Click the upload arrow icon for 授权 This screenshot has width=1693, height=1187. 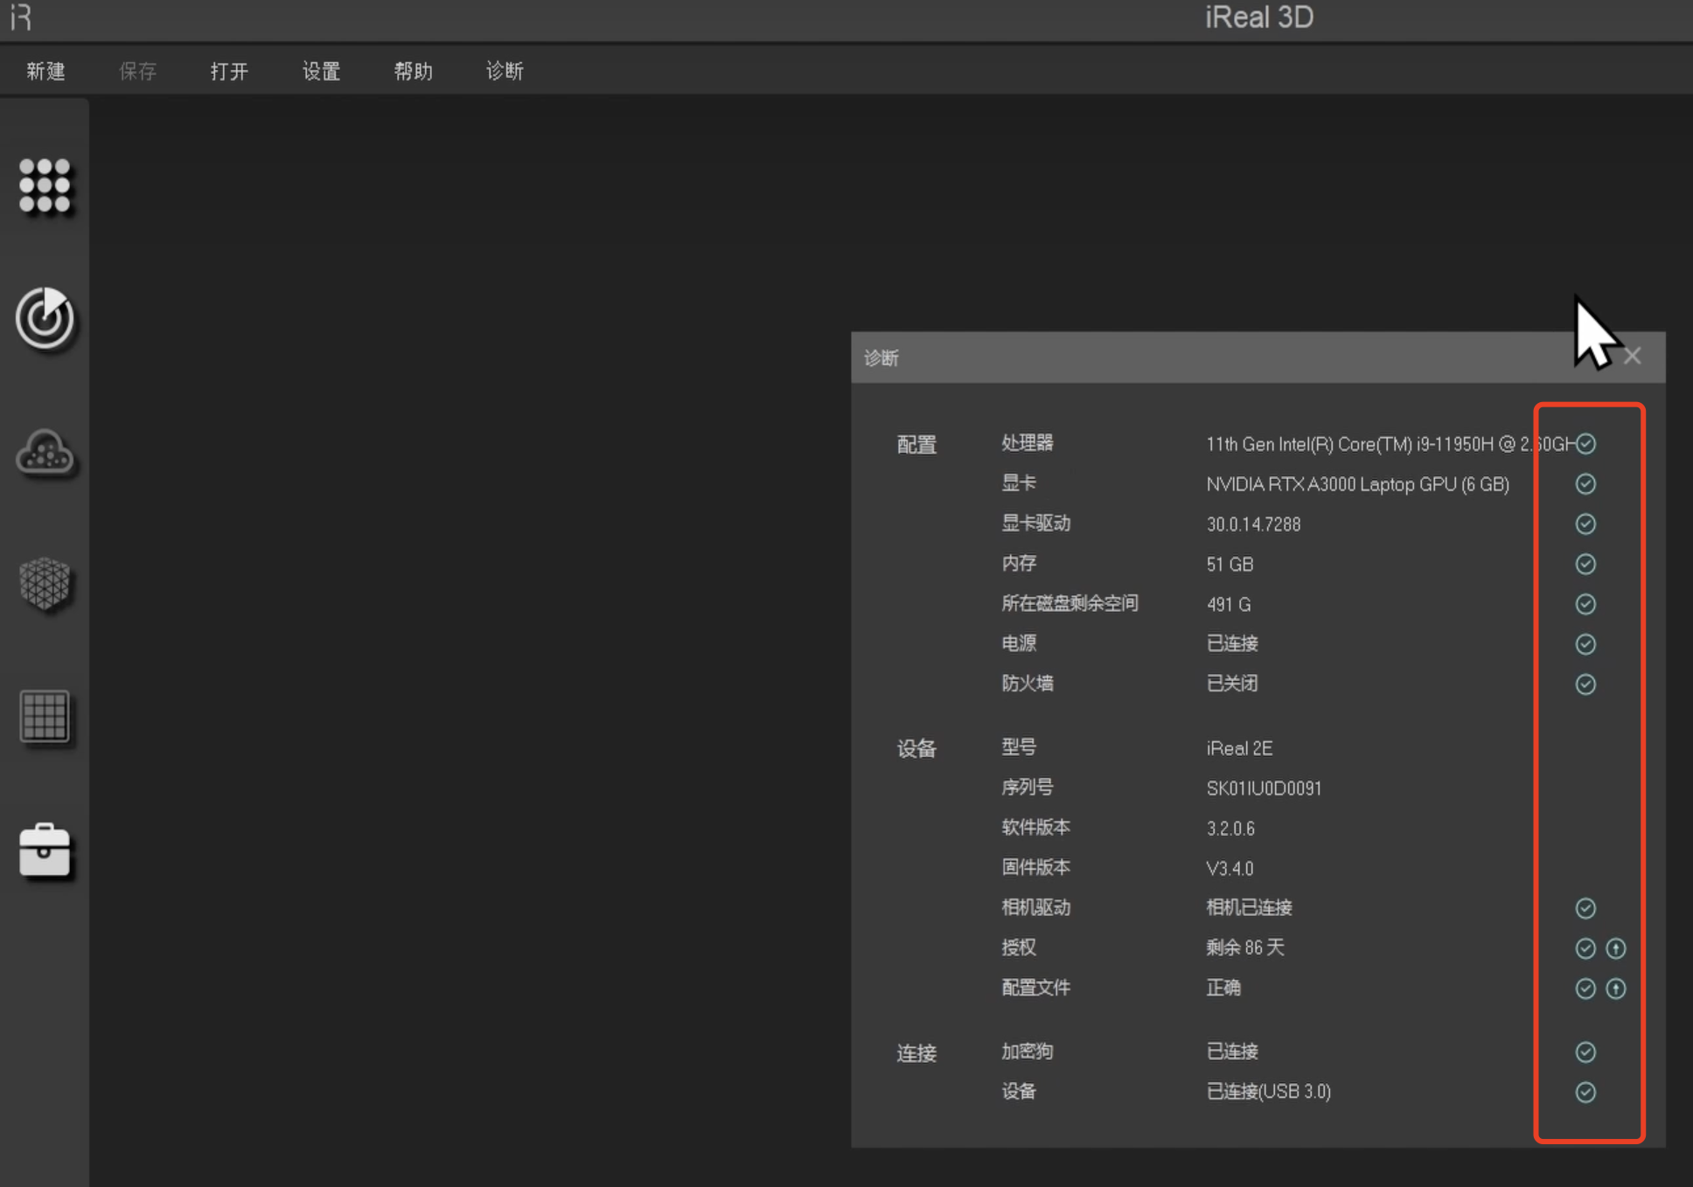[1616, 948]
